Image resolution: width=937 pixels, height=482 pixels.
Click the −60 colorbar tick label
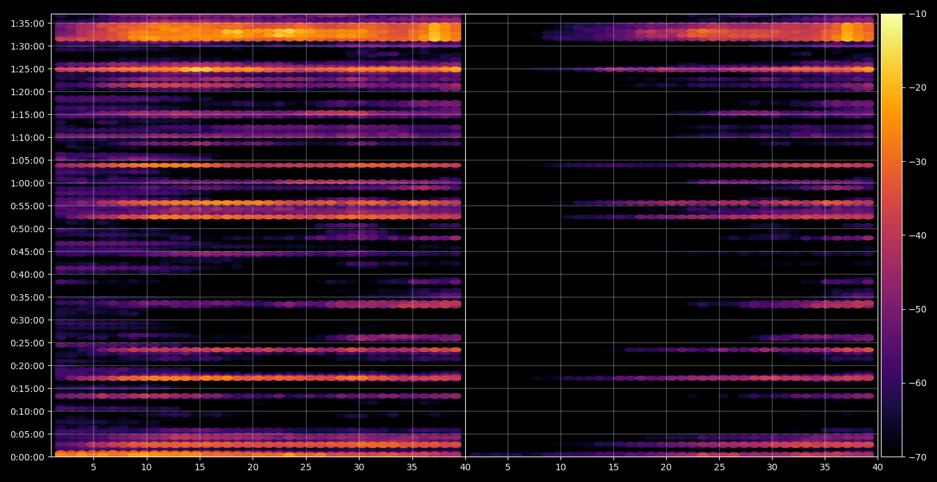pyautogui.click(x=917, y=383)
